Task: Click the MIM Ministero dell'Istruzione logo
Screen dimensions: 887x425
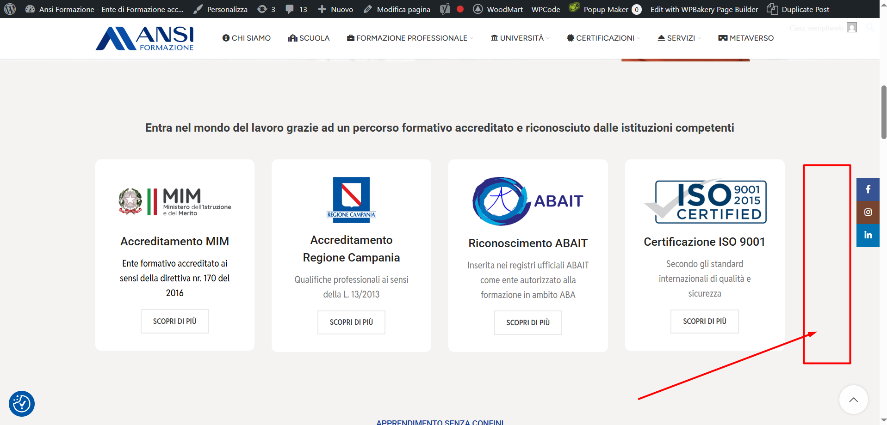Action: click(x=175, y=201)
